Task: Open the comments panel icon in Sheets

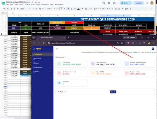Action: tap(109, 3)
